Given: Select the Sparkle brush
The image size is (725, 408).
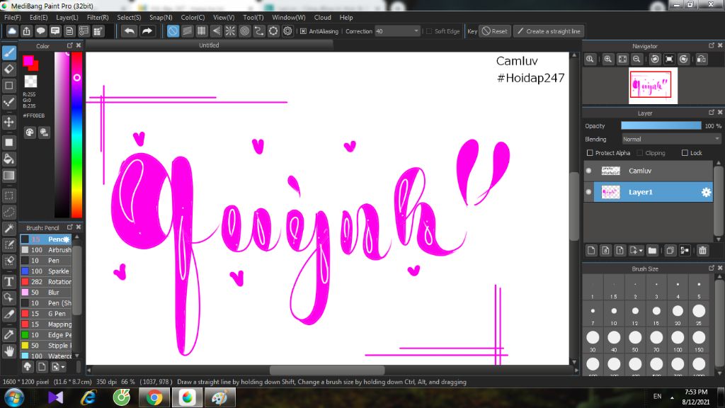Looking at the screenshot, I should click(x=46, y=271).
